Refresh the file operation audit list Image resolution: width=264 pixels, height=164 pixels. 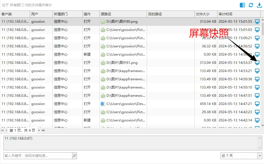(x=251, y=5)
